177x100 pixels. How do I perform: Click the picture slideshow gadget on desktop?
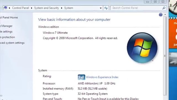(x=173, y=59)
